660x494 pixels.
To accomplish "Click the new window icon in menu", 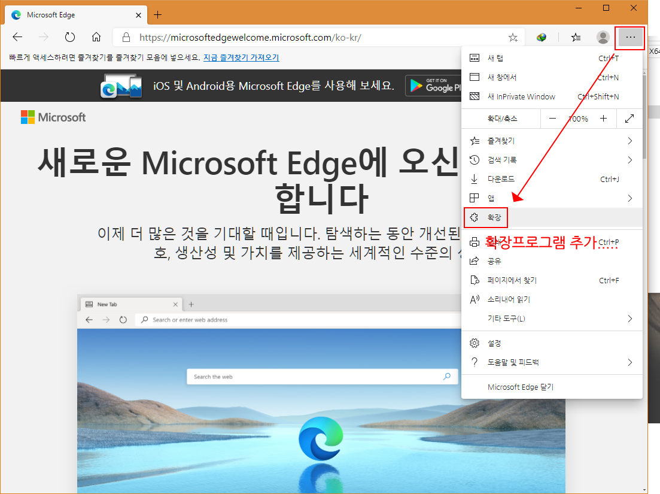I will point(475,77).
